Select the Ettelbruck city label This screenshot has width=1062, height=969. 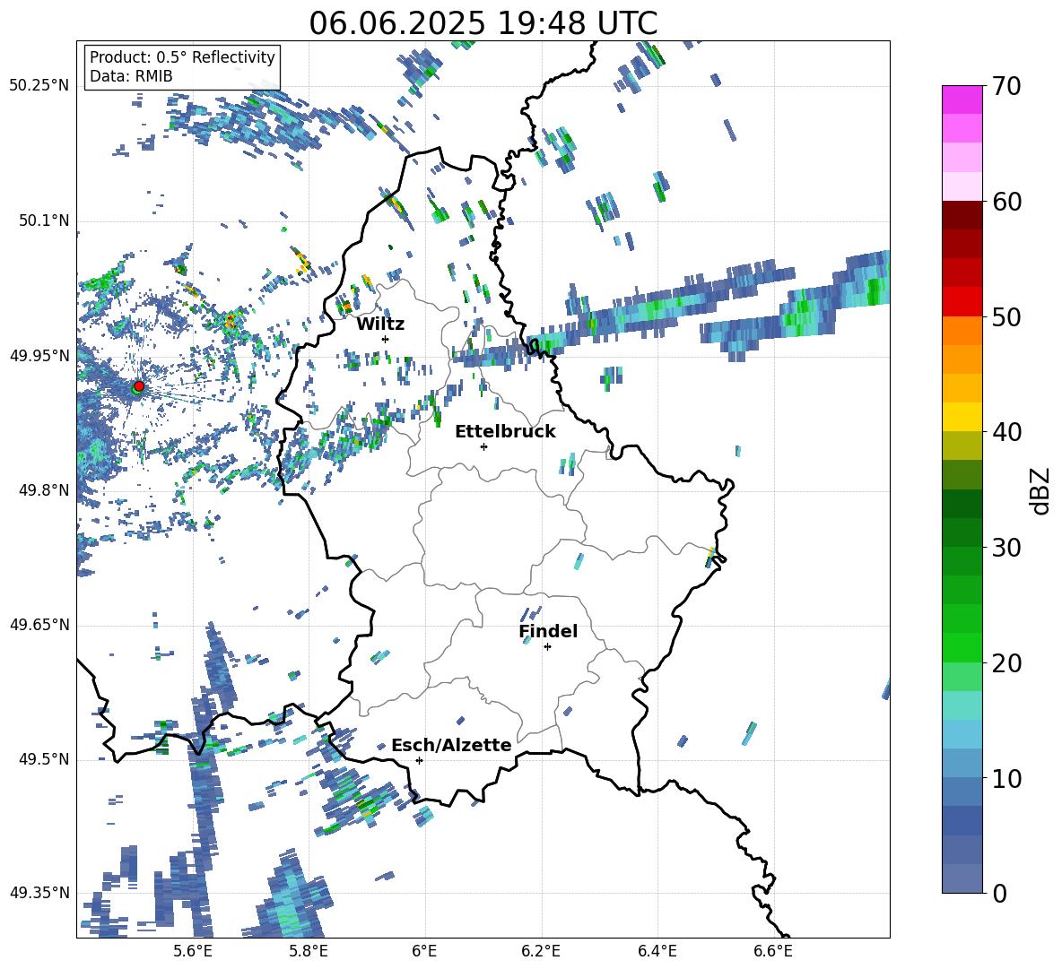tap(505, 432)
